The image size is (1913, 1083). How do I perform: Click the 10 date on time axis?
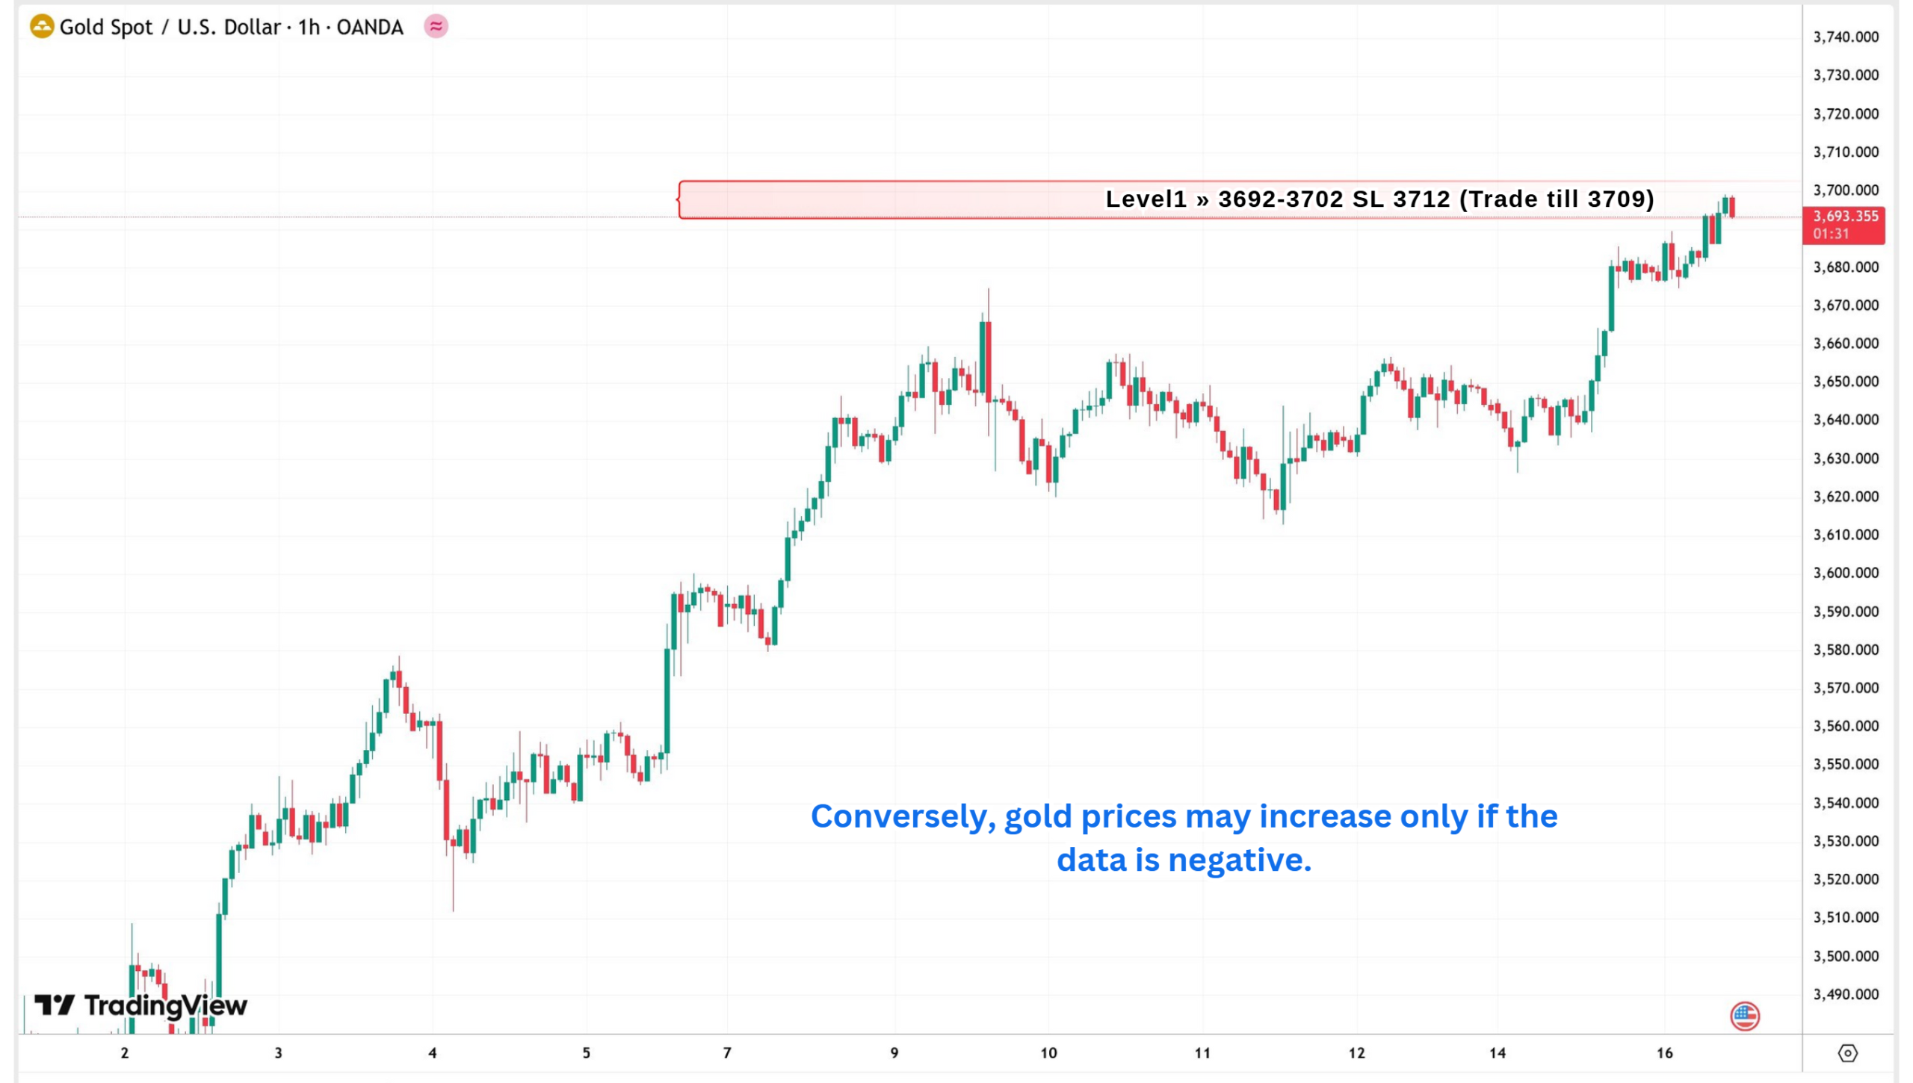[x=1048, y=1053]
